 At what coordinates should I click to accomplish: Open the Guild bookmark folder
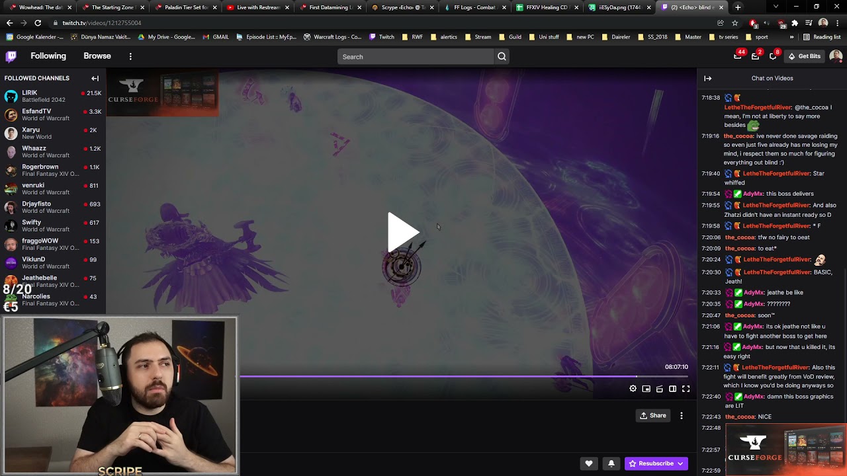510,37
